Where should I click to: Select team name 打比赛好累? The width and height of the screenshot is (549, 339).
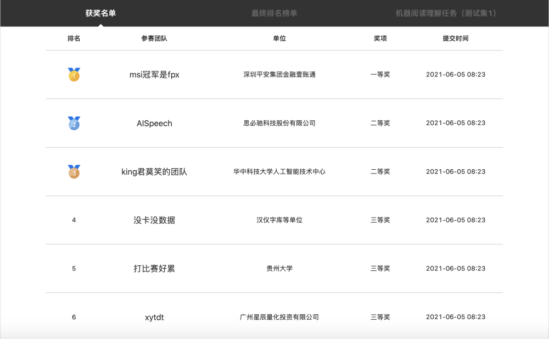click(x=154, y=269)
